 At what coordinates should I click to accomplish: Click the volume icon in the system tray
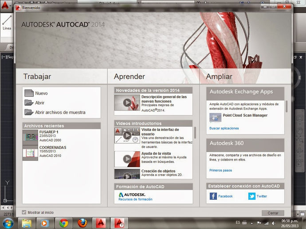[274, 223]
